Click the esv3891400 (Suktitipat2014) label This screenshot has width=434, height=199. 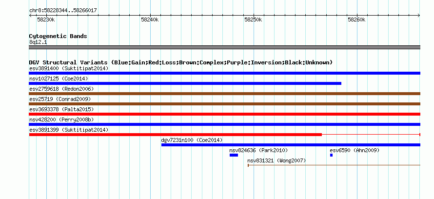coord(69,68)
